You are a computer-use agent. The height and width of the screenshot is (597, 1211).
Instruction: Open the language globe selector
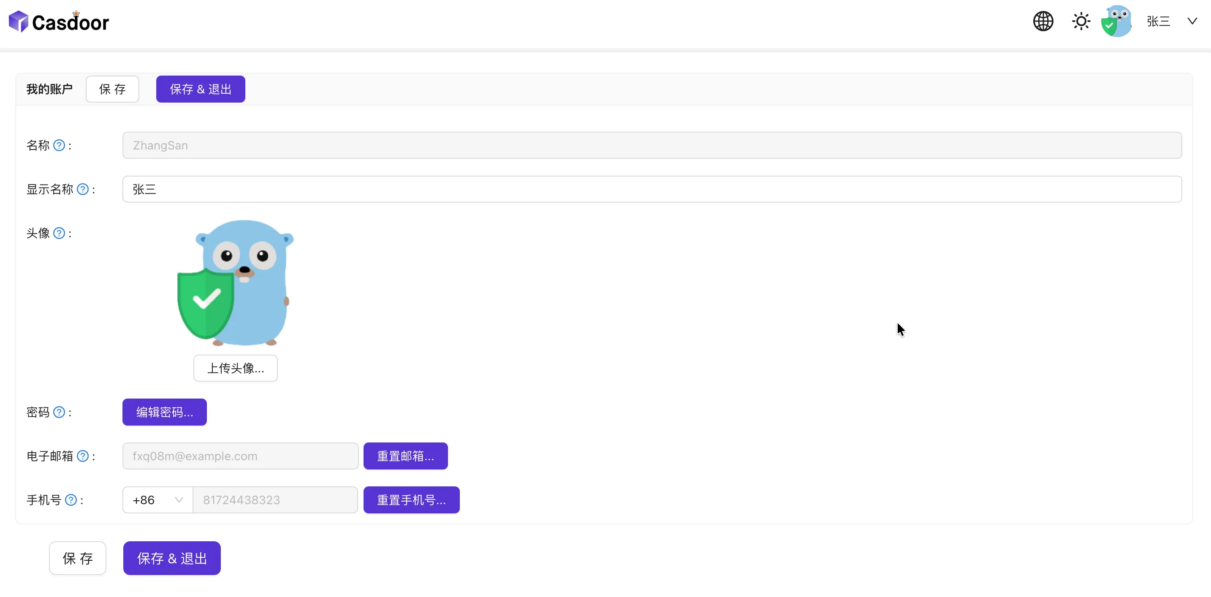click(x=1043, y=22)
